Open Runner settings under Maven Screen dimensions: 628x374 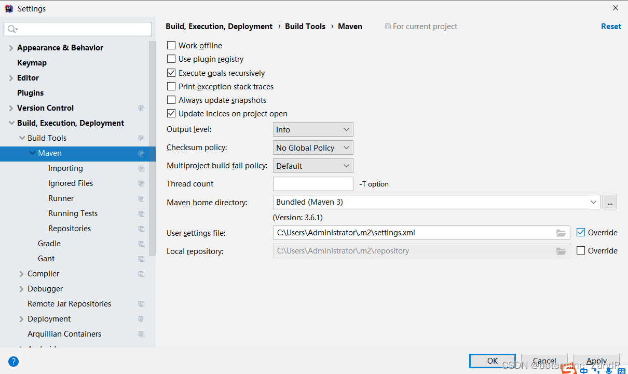tap(61, 198)
